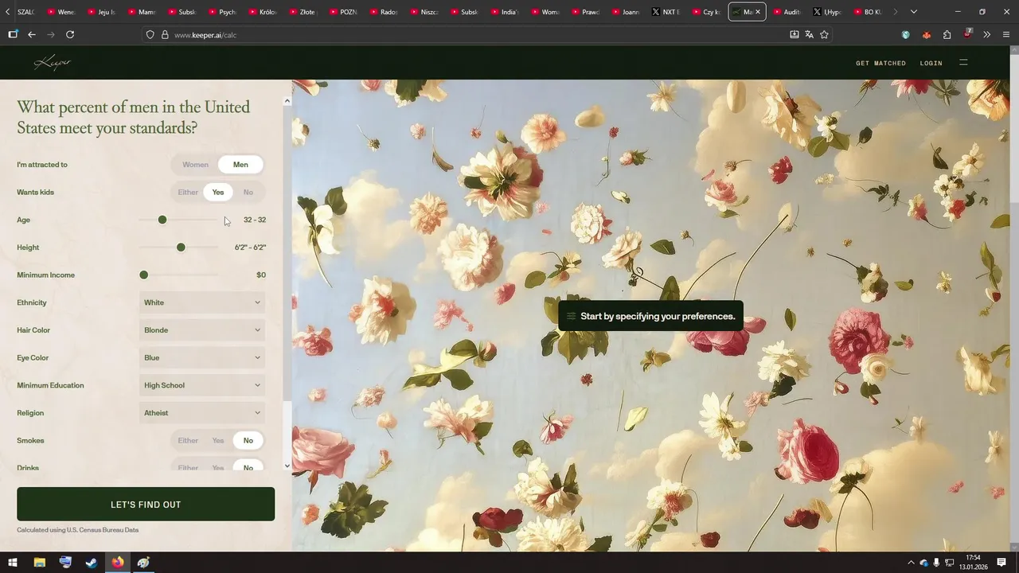Viewport: 1019px width, 573px height.
Task: Choose Yes for Smokes
Action: coord(218,440)
